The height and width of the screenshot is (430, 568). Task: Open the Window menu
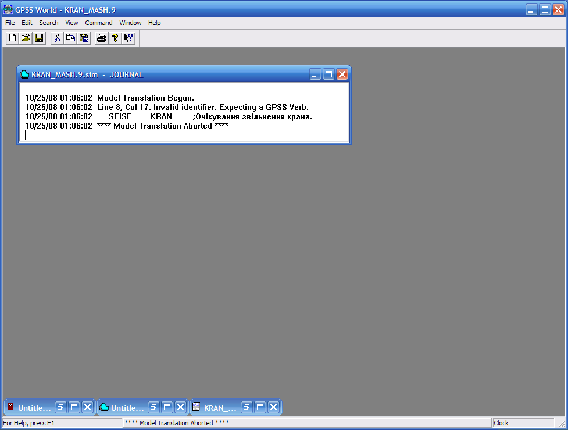coord(130,23)
